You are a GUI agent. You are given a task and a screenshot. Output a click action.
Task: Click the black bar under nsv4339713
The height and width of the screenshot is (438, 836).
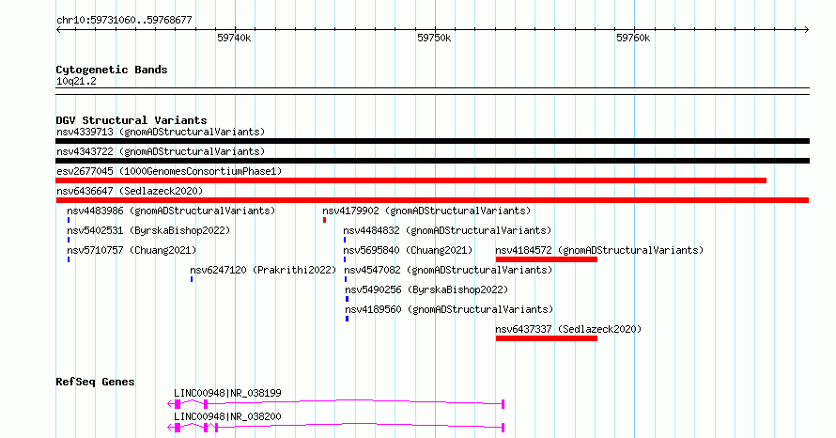432,141
